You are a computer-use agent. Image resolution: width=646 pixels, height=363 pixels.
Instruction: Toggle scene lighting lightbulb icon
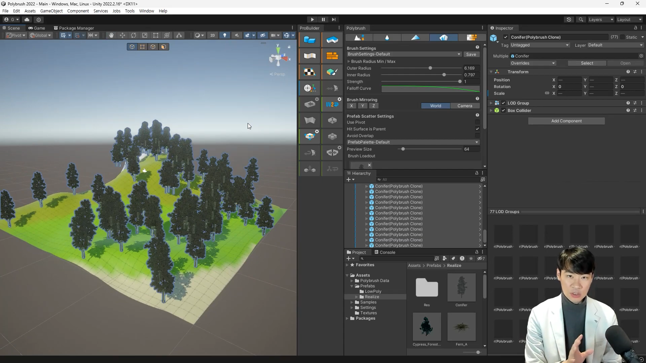[224, 35]
